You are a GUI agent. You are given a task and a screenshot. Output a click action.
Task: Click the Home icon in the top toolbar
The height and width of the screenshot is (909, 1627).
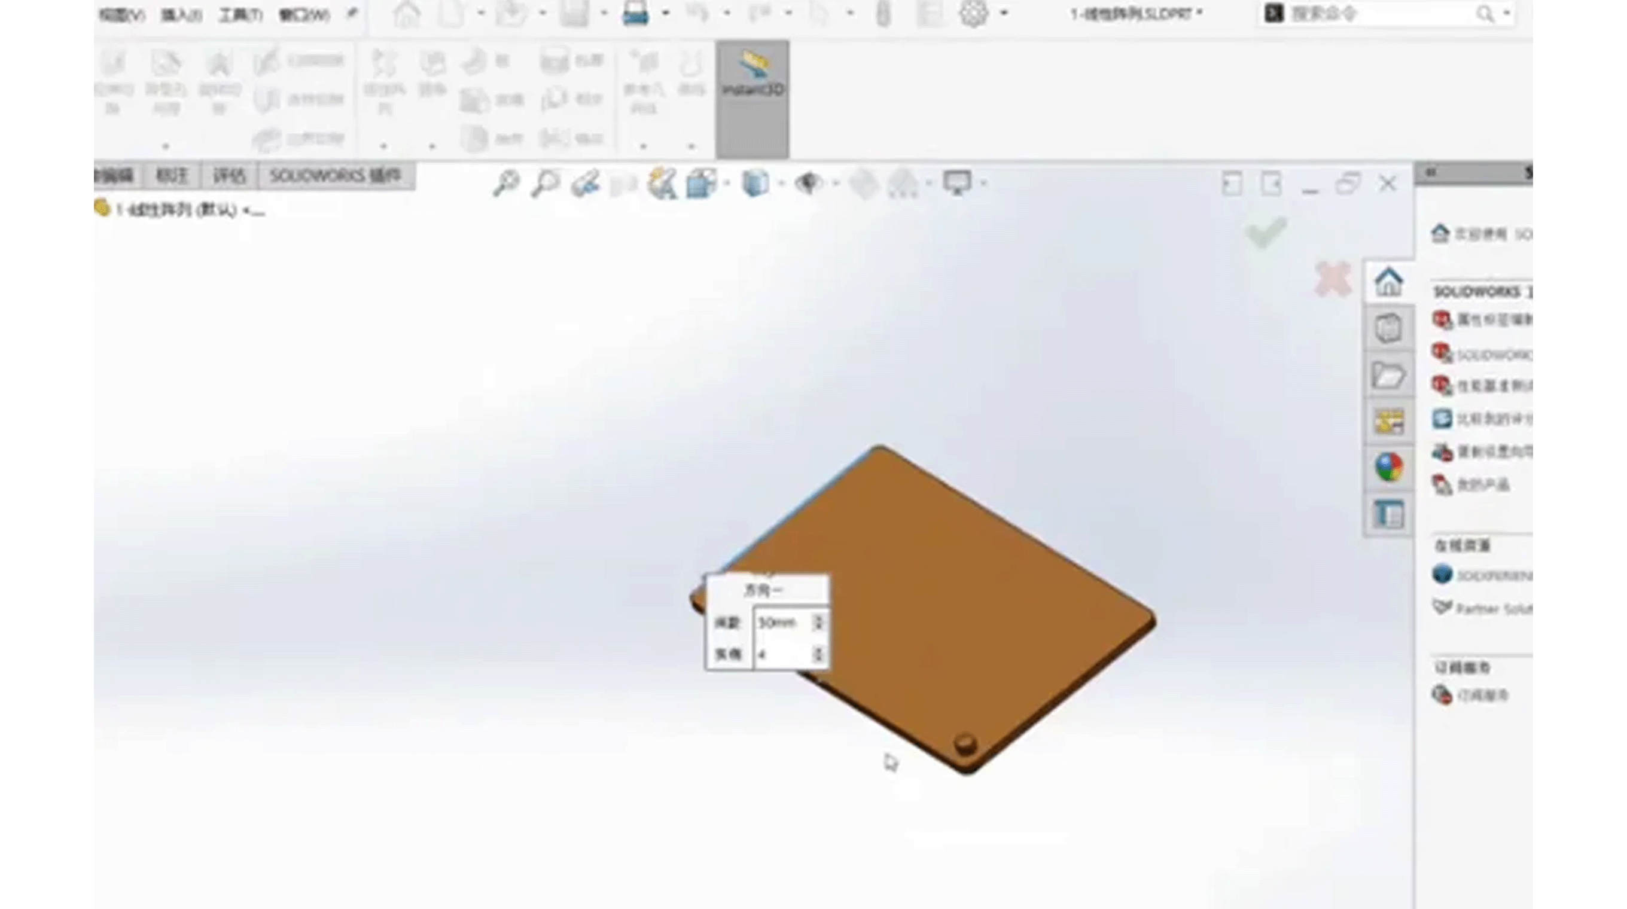[406, 14]
